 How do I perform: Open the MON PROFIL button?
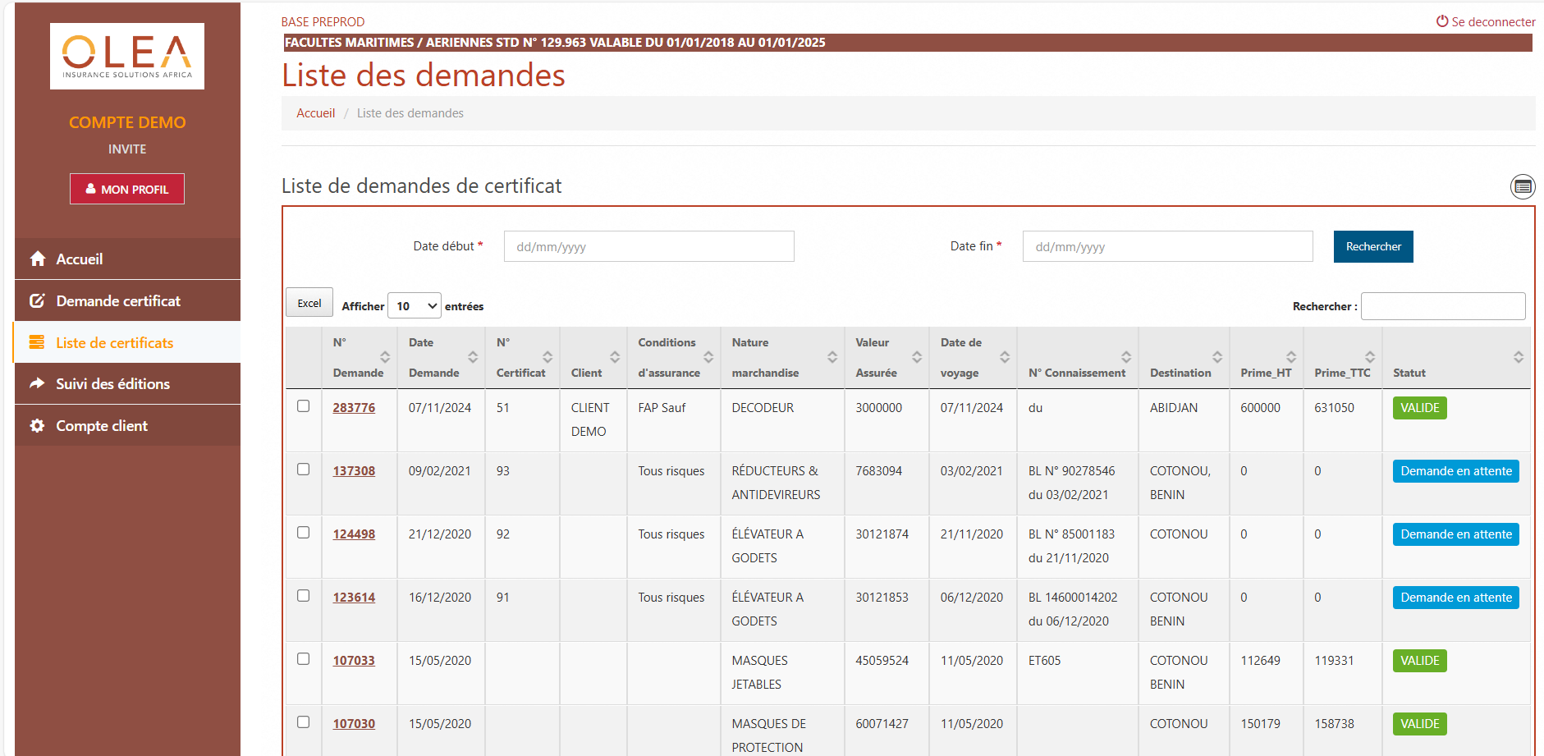127,189
